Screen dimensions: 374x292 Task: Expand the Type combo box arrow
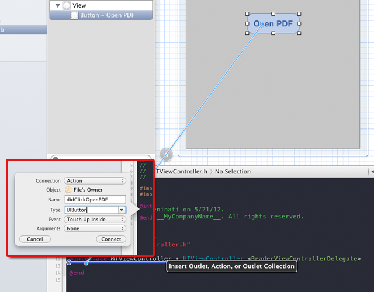coord(122,210)
